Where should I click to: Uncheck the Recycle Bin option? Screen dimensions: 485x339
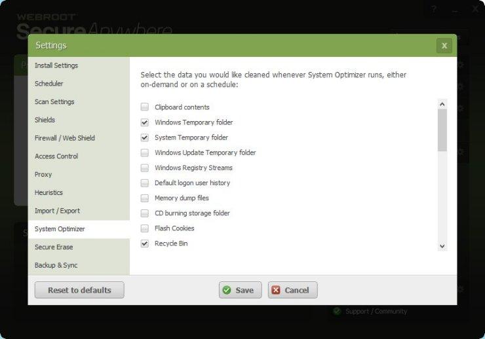(144, 243)
